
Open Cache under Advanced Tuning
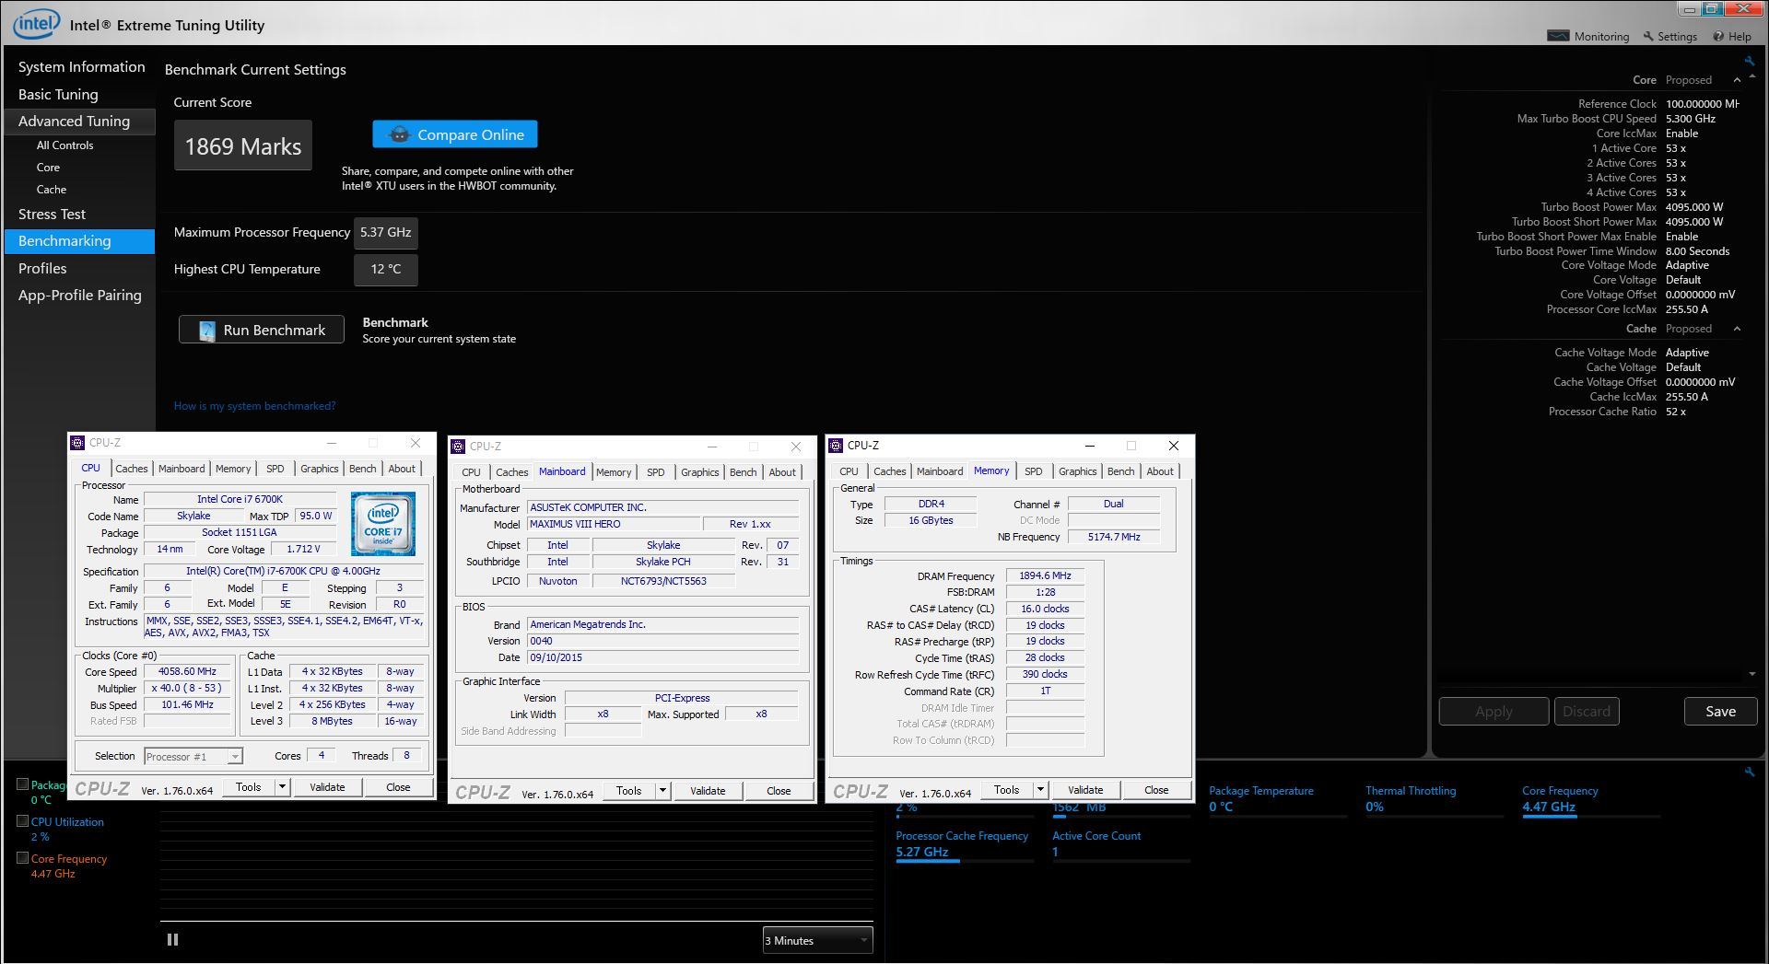tap(52, 190)
